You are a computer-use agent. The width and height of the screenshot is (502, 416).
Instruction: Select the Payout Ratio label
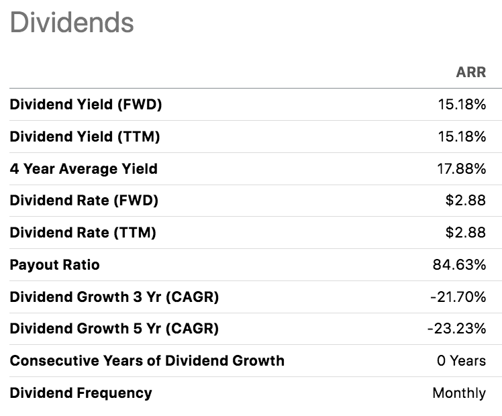click(x=54, y=265)
